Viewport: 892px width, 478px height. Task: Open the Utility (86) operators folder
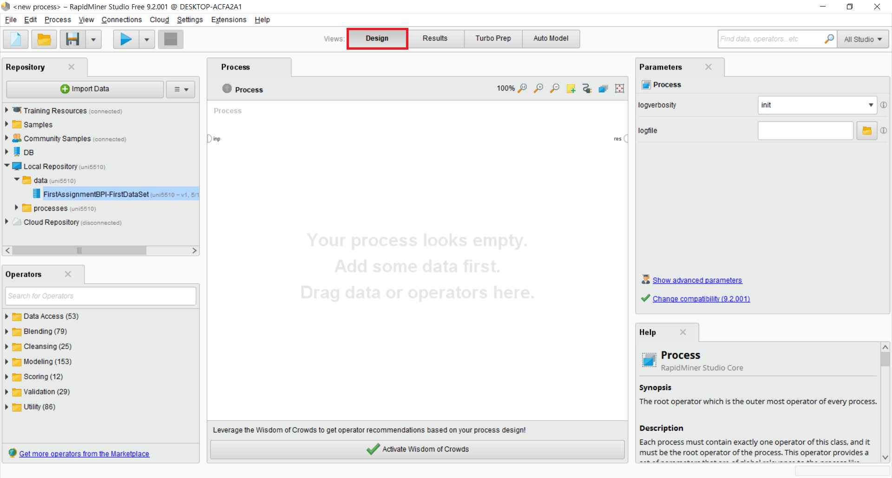[7, 407]
